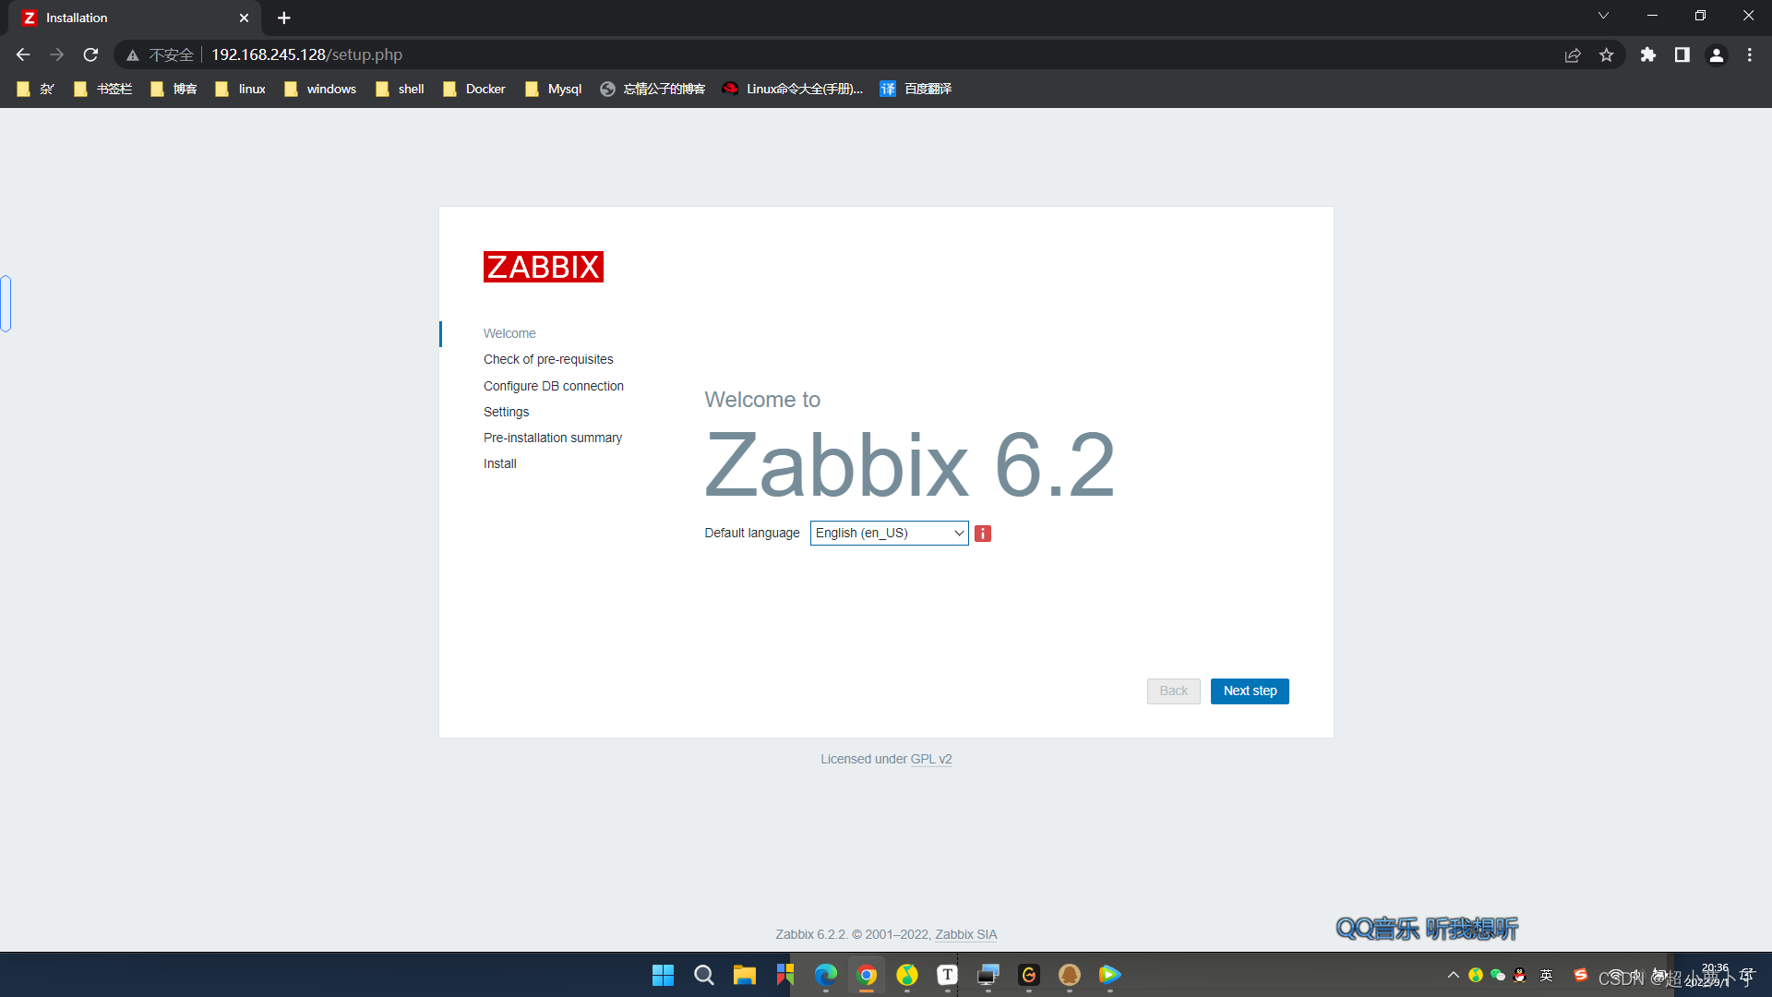Click the red language info icon
This screenshot has width=1772, height=997.
click(983, 534)
